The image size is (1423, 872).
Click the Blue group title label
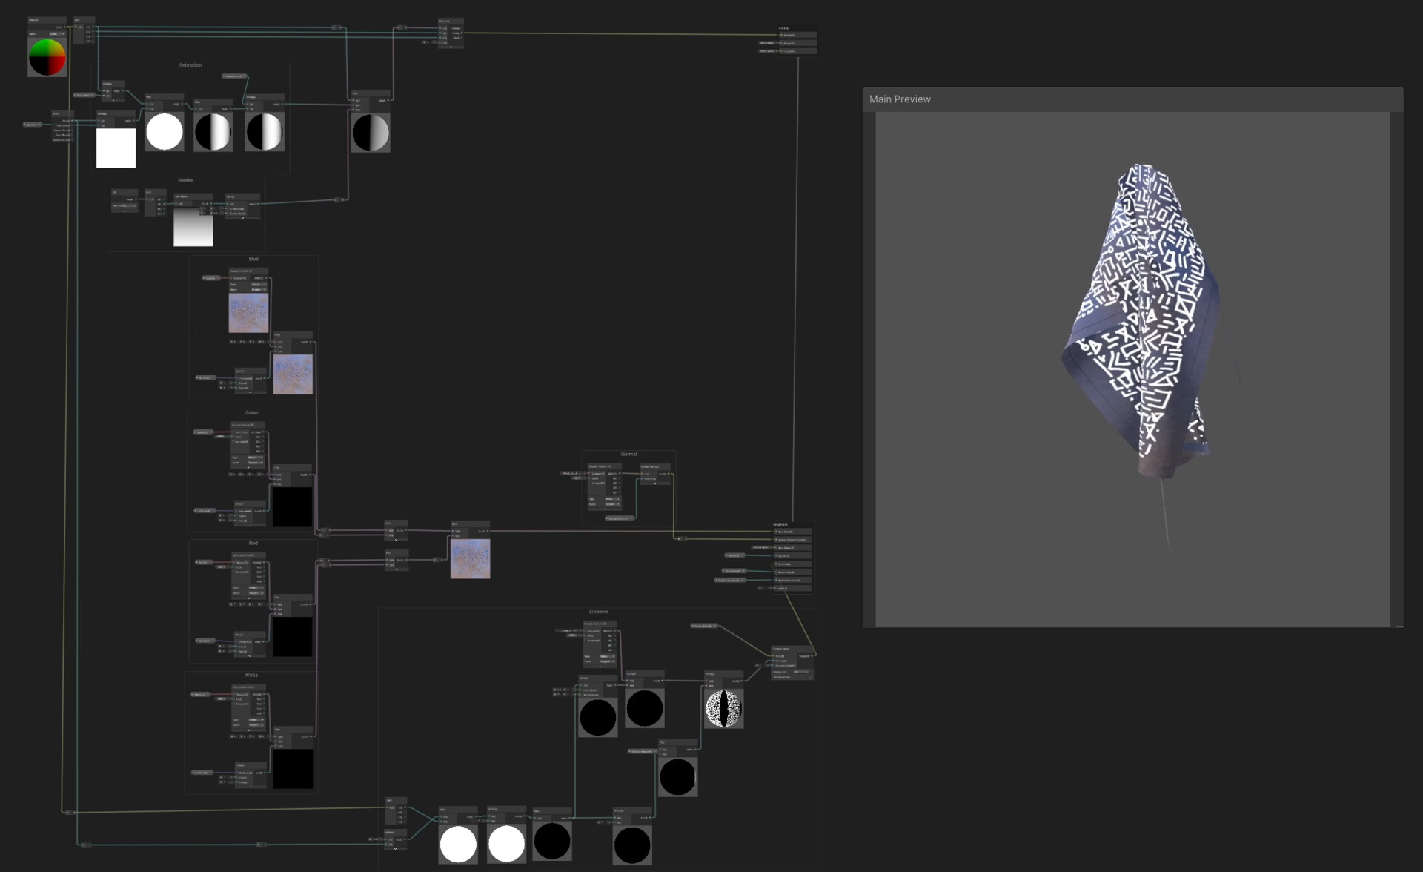[x=253, y=259]
